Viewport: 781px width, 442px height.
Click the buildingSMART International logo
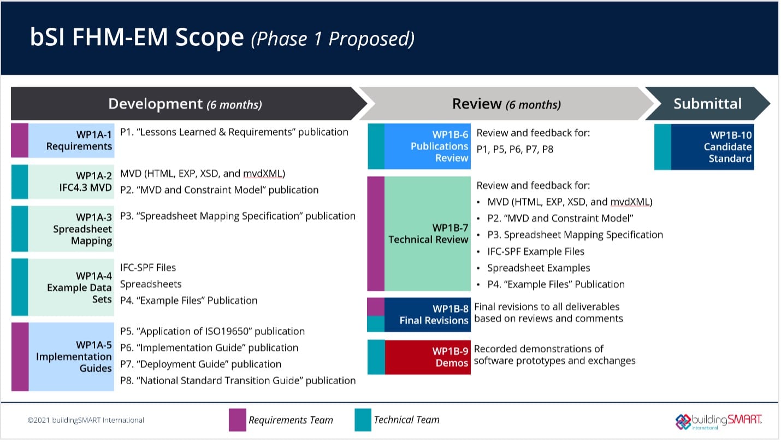point(718,421)
